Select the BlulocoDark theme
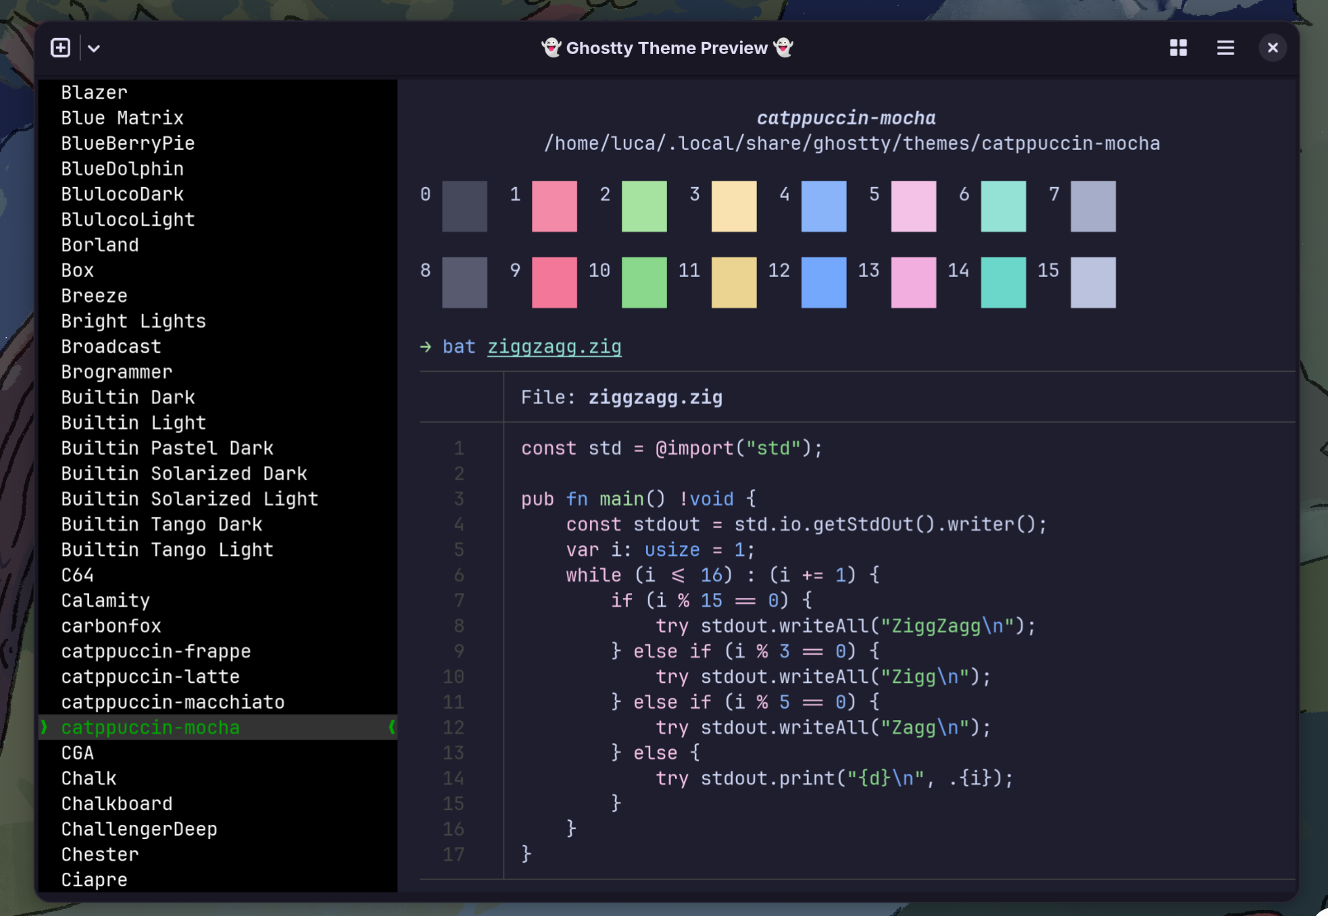This screenshot has height=916, width=1328. [x=218, y=194]
